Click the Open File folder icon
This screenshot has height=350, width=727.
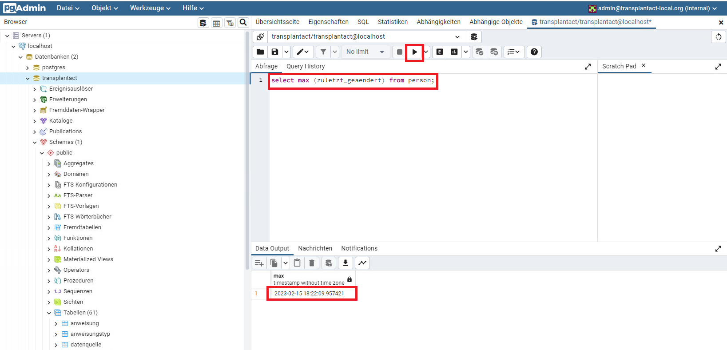pos(260,52)
